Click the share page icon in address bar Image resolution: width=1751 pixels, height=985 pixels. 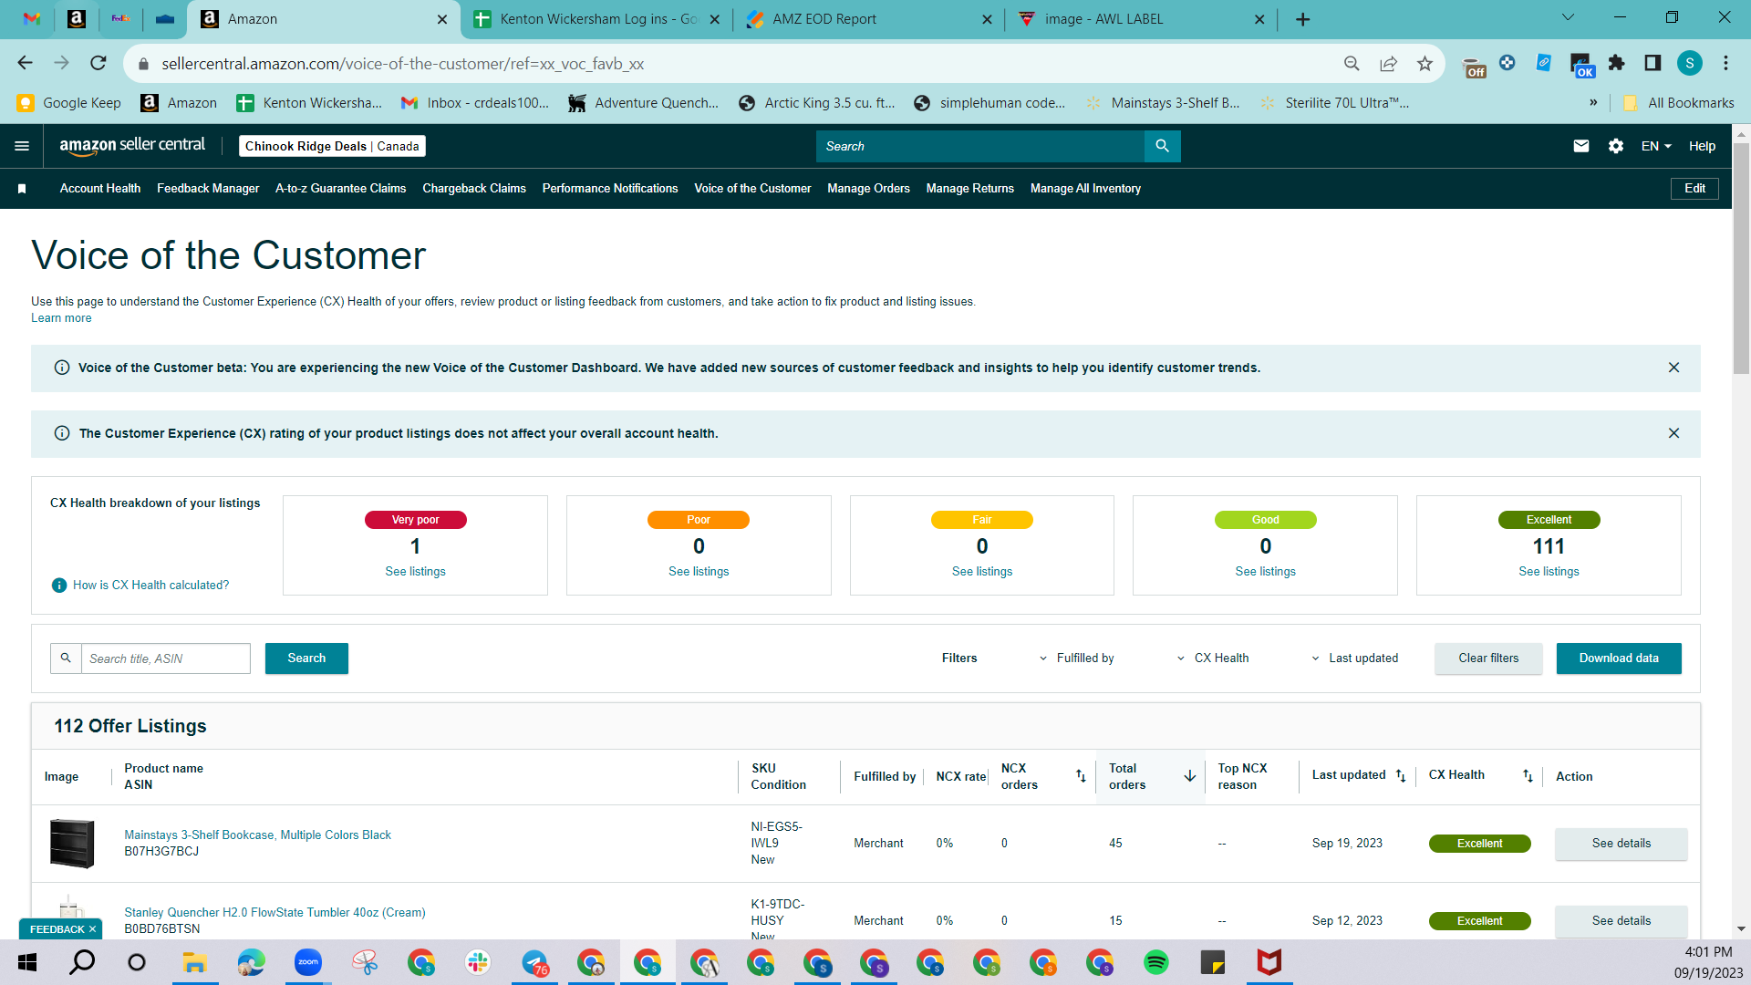tap(1388, 63)
